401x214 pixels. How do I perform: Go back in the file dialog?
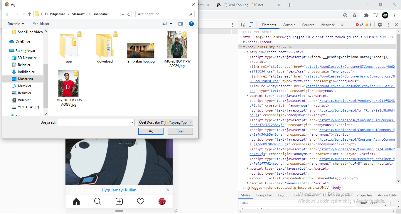(8, 14)
